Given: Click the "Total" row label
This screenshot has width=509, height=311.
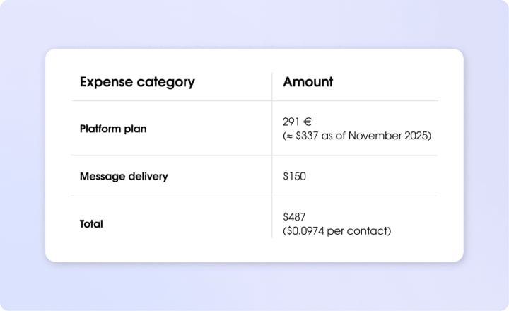Looking at the screenshot, I should click(91, 224).
